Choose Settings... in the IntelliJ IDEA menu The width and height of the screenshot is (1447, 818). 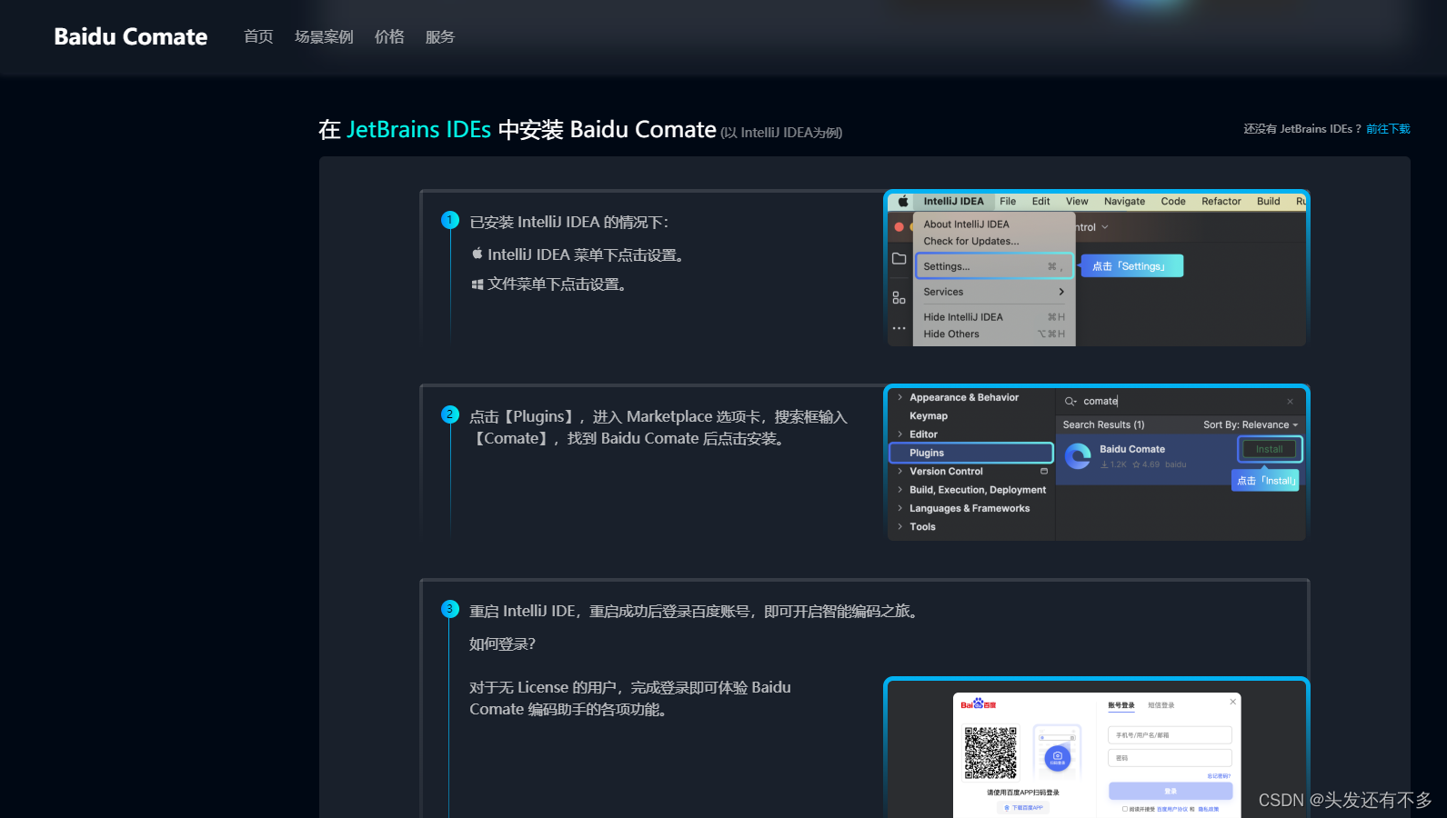pos(994,266)
